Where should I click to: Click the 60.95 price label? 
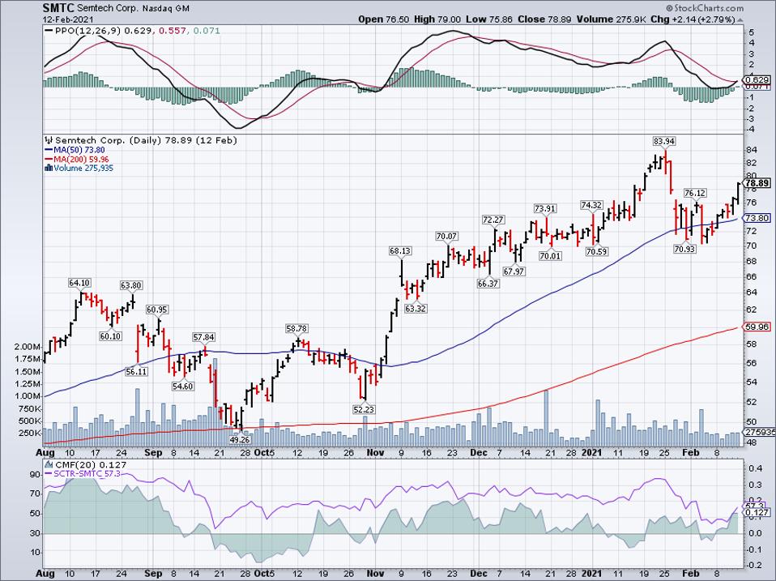tap(157, 310)
